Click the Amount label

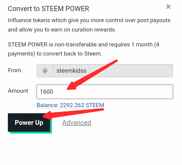18,91
